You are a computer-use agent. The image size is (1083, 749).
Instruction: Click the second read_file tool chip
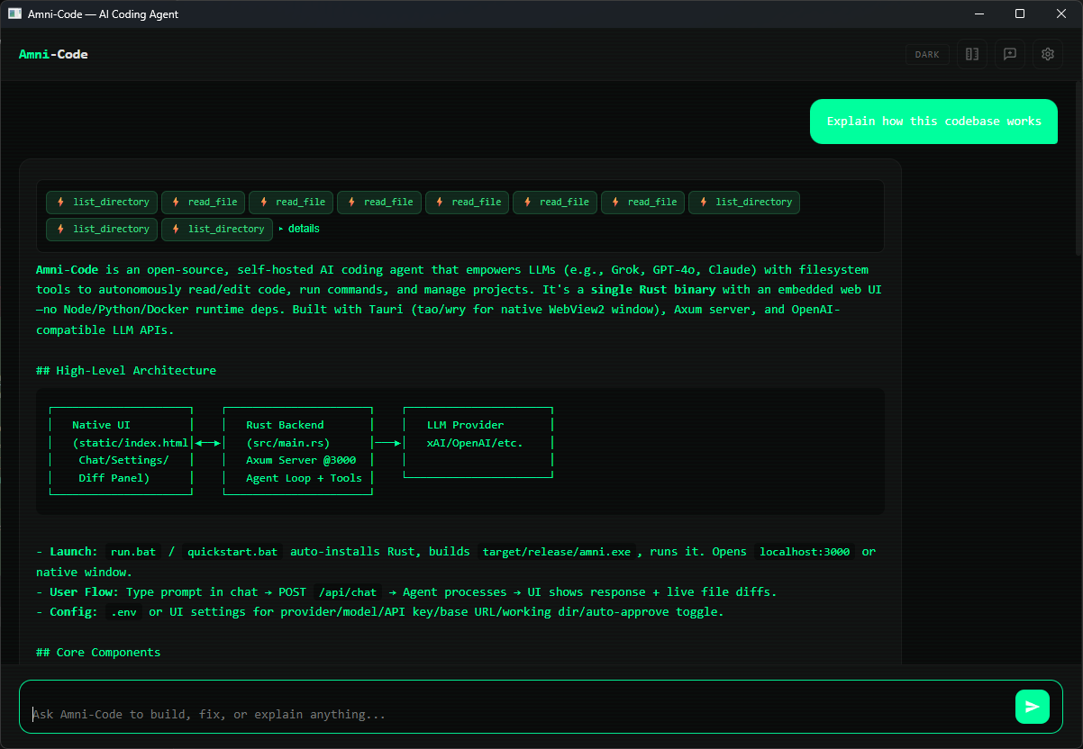click(x=290, y=202)
